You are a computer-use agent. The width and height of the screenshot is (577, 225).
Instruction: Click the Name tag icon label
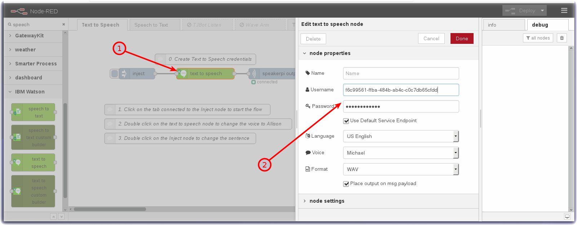pyautogui.click(x=315, y=73)
